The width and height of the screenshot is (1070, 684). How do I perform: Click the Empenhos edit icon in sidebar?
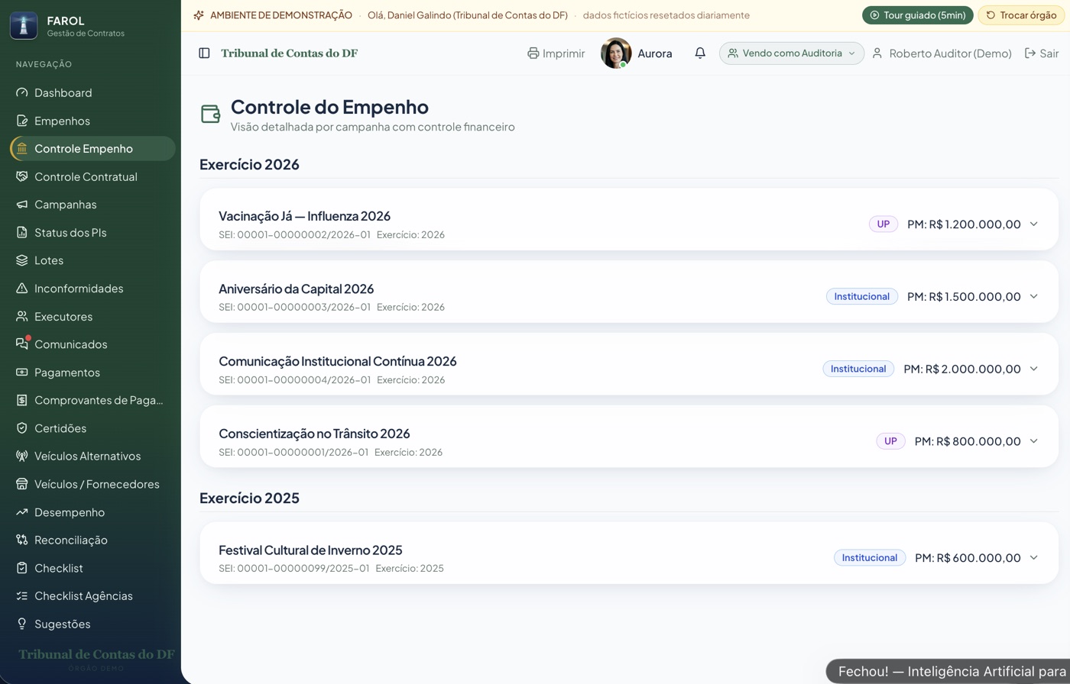tap(22, 121)
